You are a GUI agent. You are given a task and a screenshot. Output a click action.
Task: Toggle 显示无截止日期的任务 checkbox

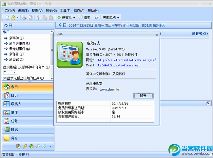click(x=5, y=78)
